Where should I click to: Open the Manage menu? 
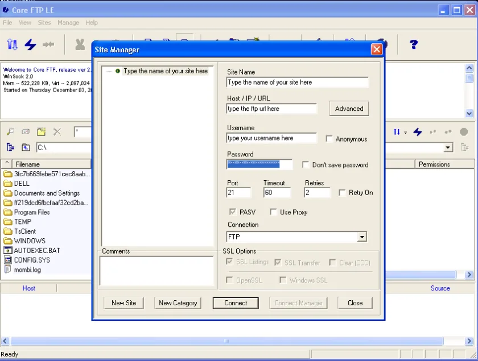pyautogui.click(x=68, y=23)
